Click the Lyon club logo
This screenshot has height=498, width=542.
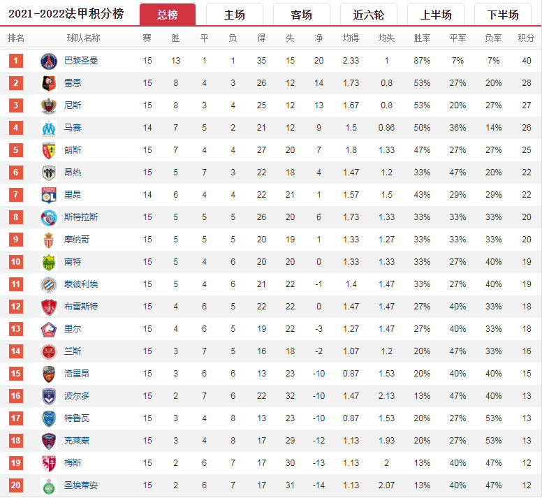[49, 196]
